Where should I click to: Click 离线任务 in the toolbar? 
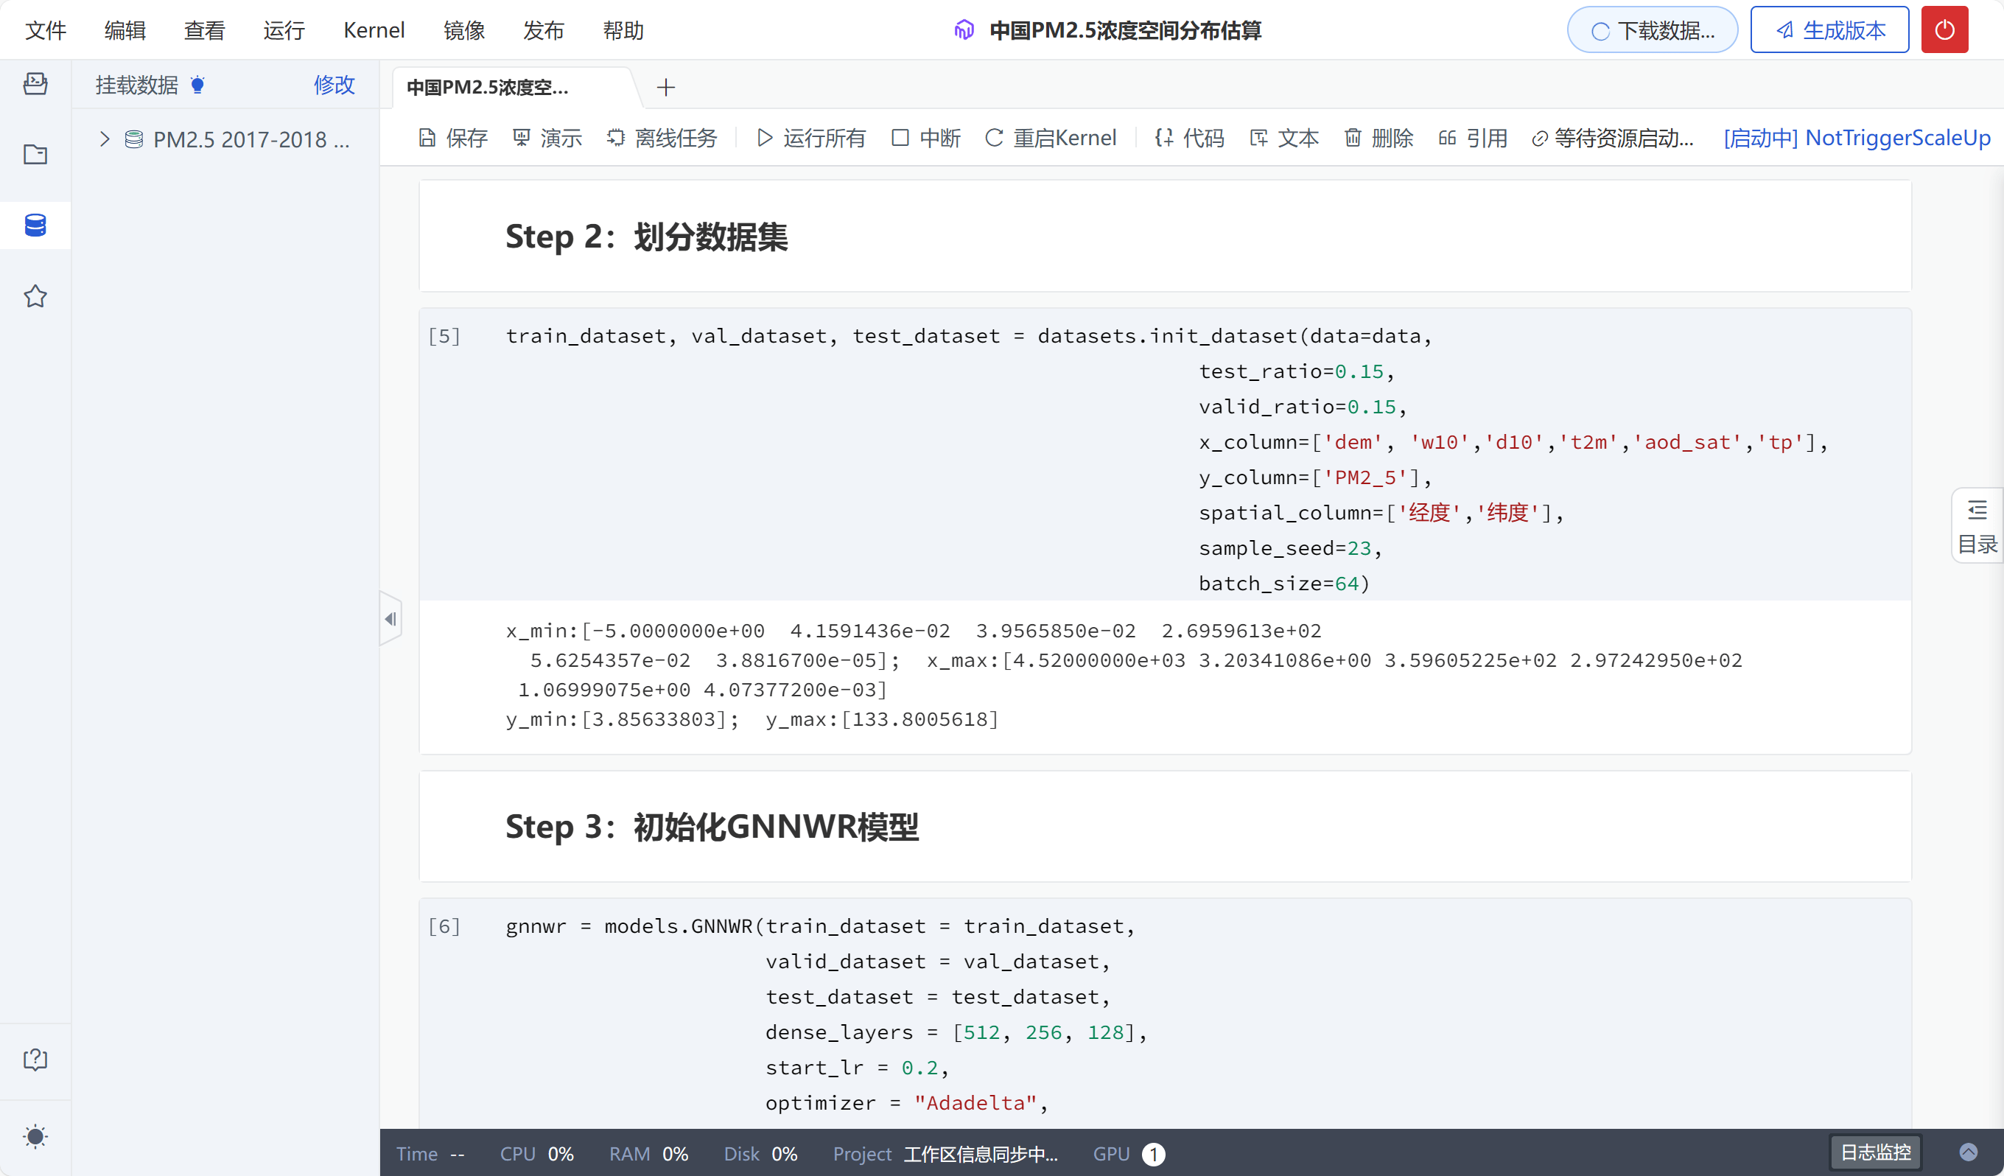662,139
